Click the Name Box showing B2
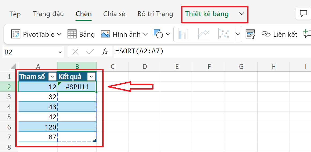 [30, 52]
